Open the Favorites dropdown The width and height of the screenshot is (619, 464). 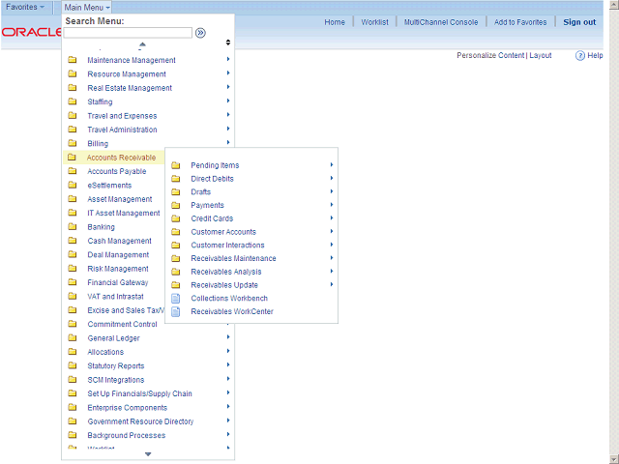25,7
